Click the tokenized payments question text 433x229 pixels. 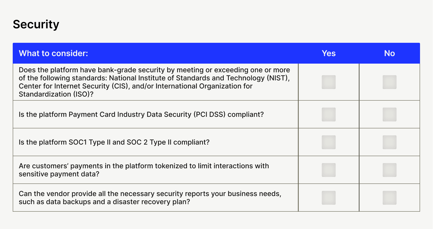[x=144, y=170]
